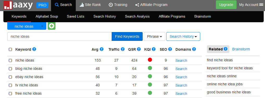This screenshot has width=265, height=98.
Task: Check the select-all checkbox in the header
Action: pos(10,49)
